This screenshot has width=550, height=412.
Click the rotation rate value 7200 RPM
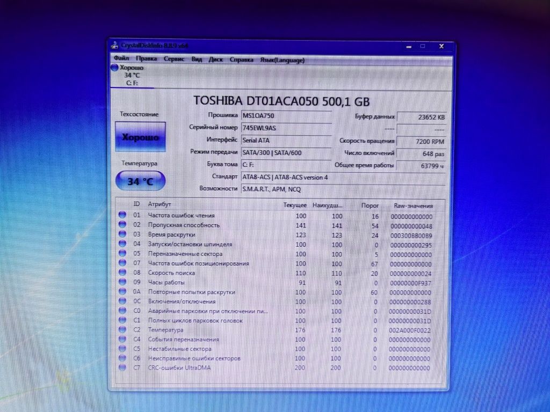(x=421, y=142)
